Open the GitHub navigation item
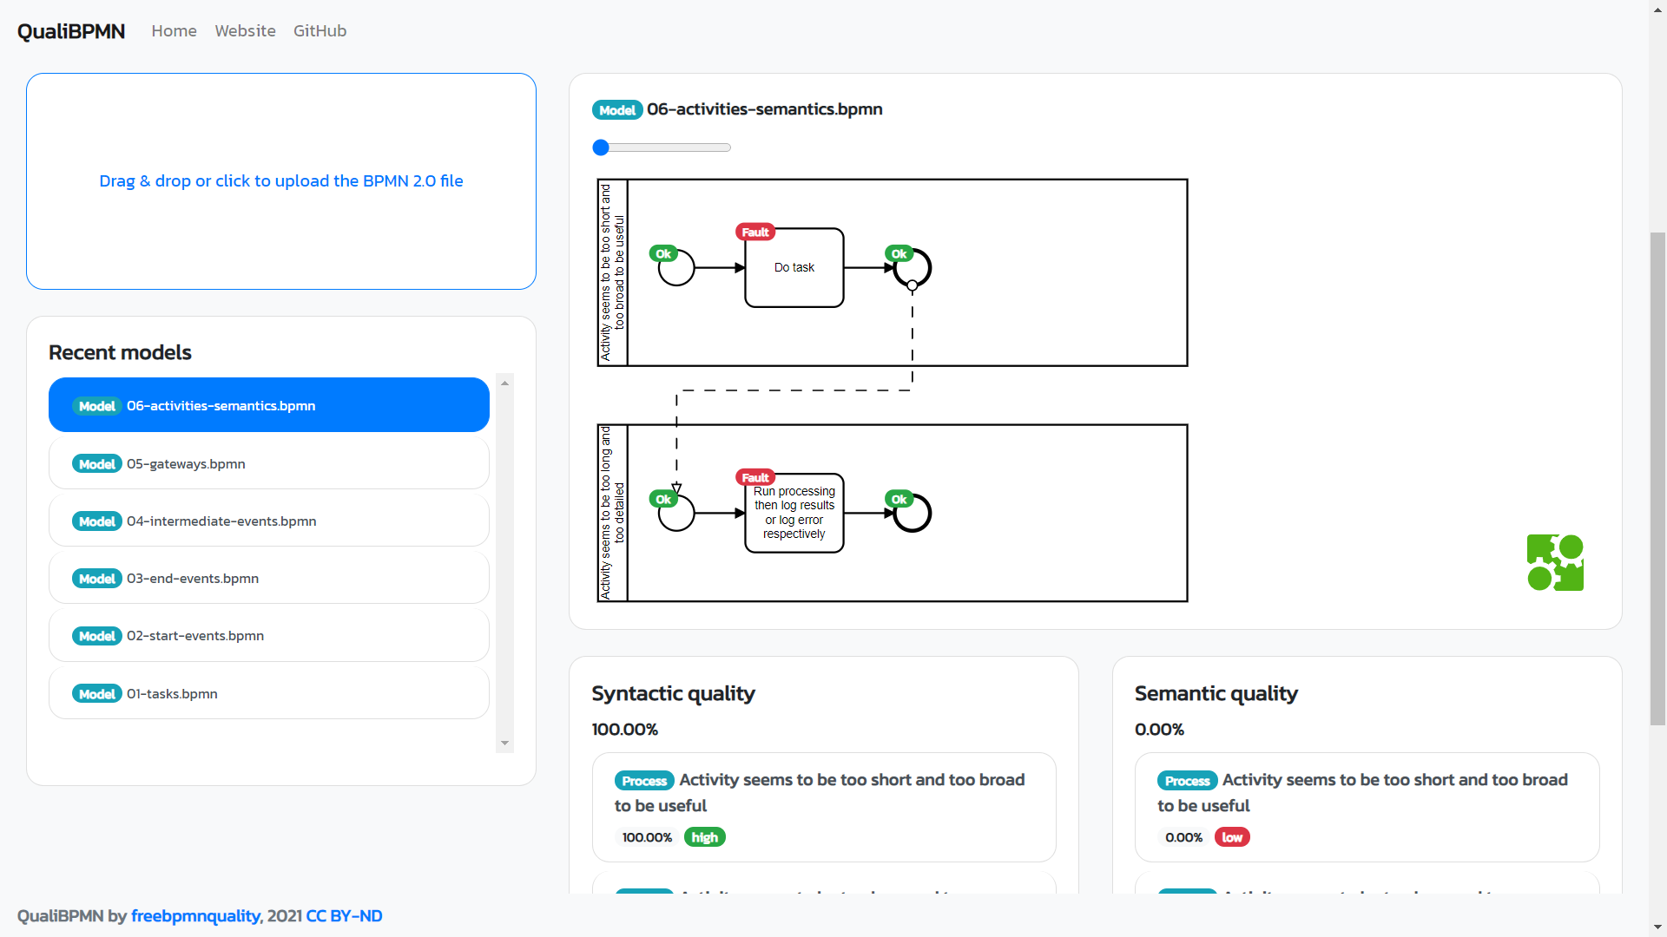Viewport: 1667px width, 937px height. (320, 30)
